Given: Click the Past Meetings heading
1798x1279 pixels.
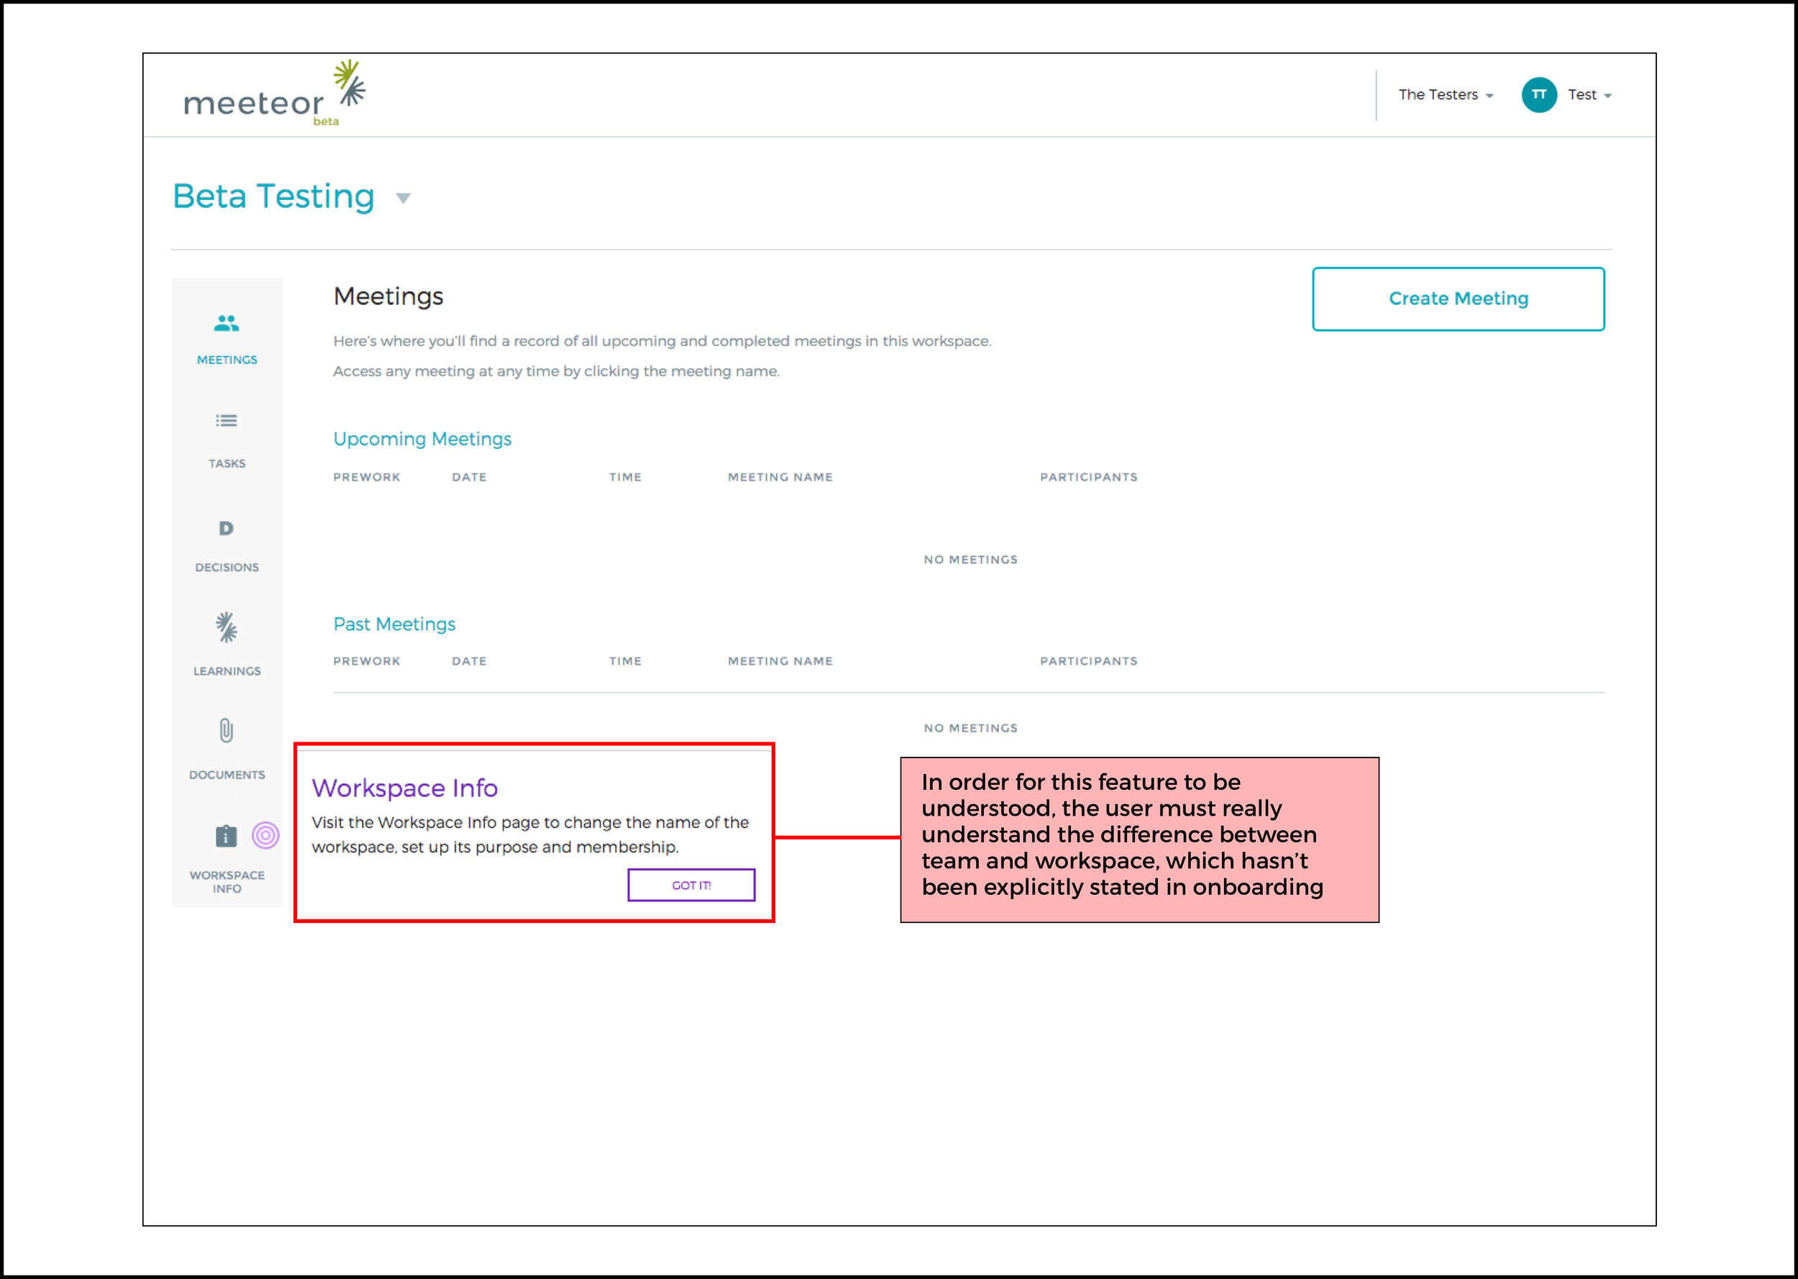Looking at the screenshot, I should (394, 624).
